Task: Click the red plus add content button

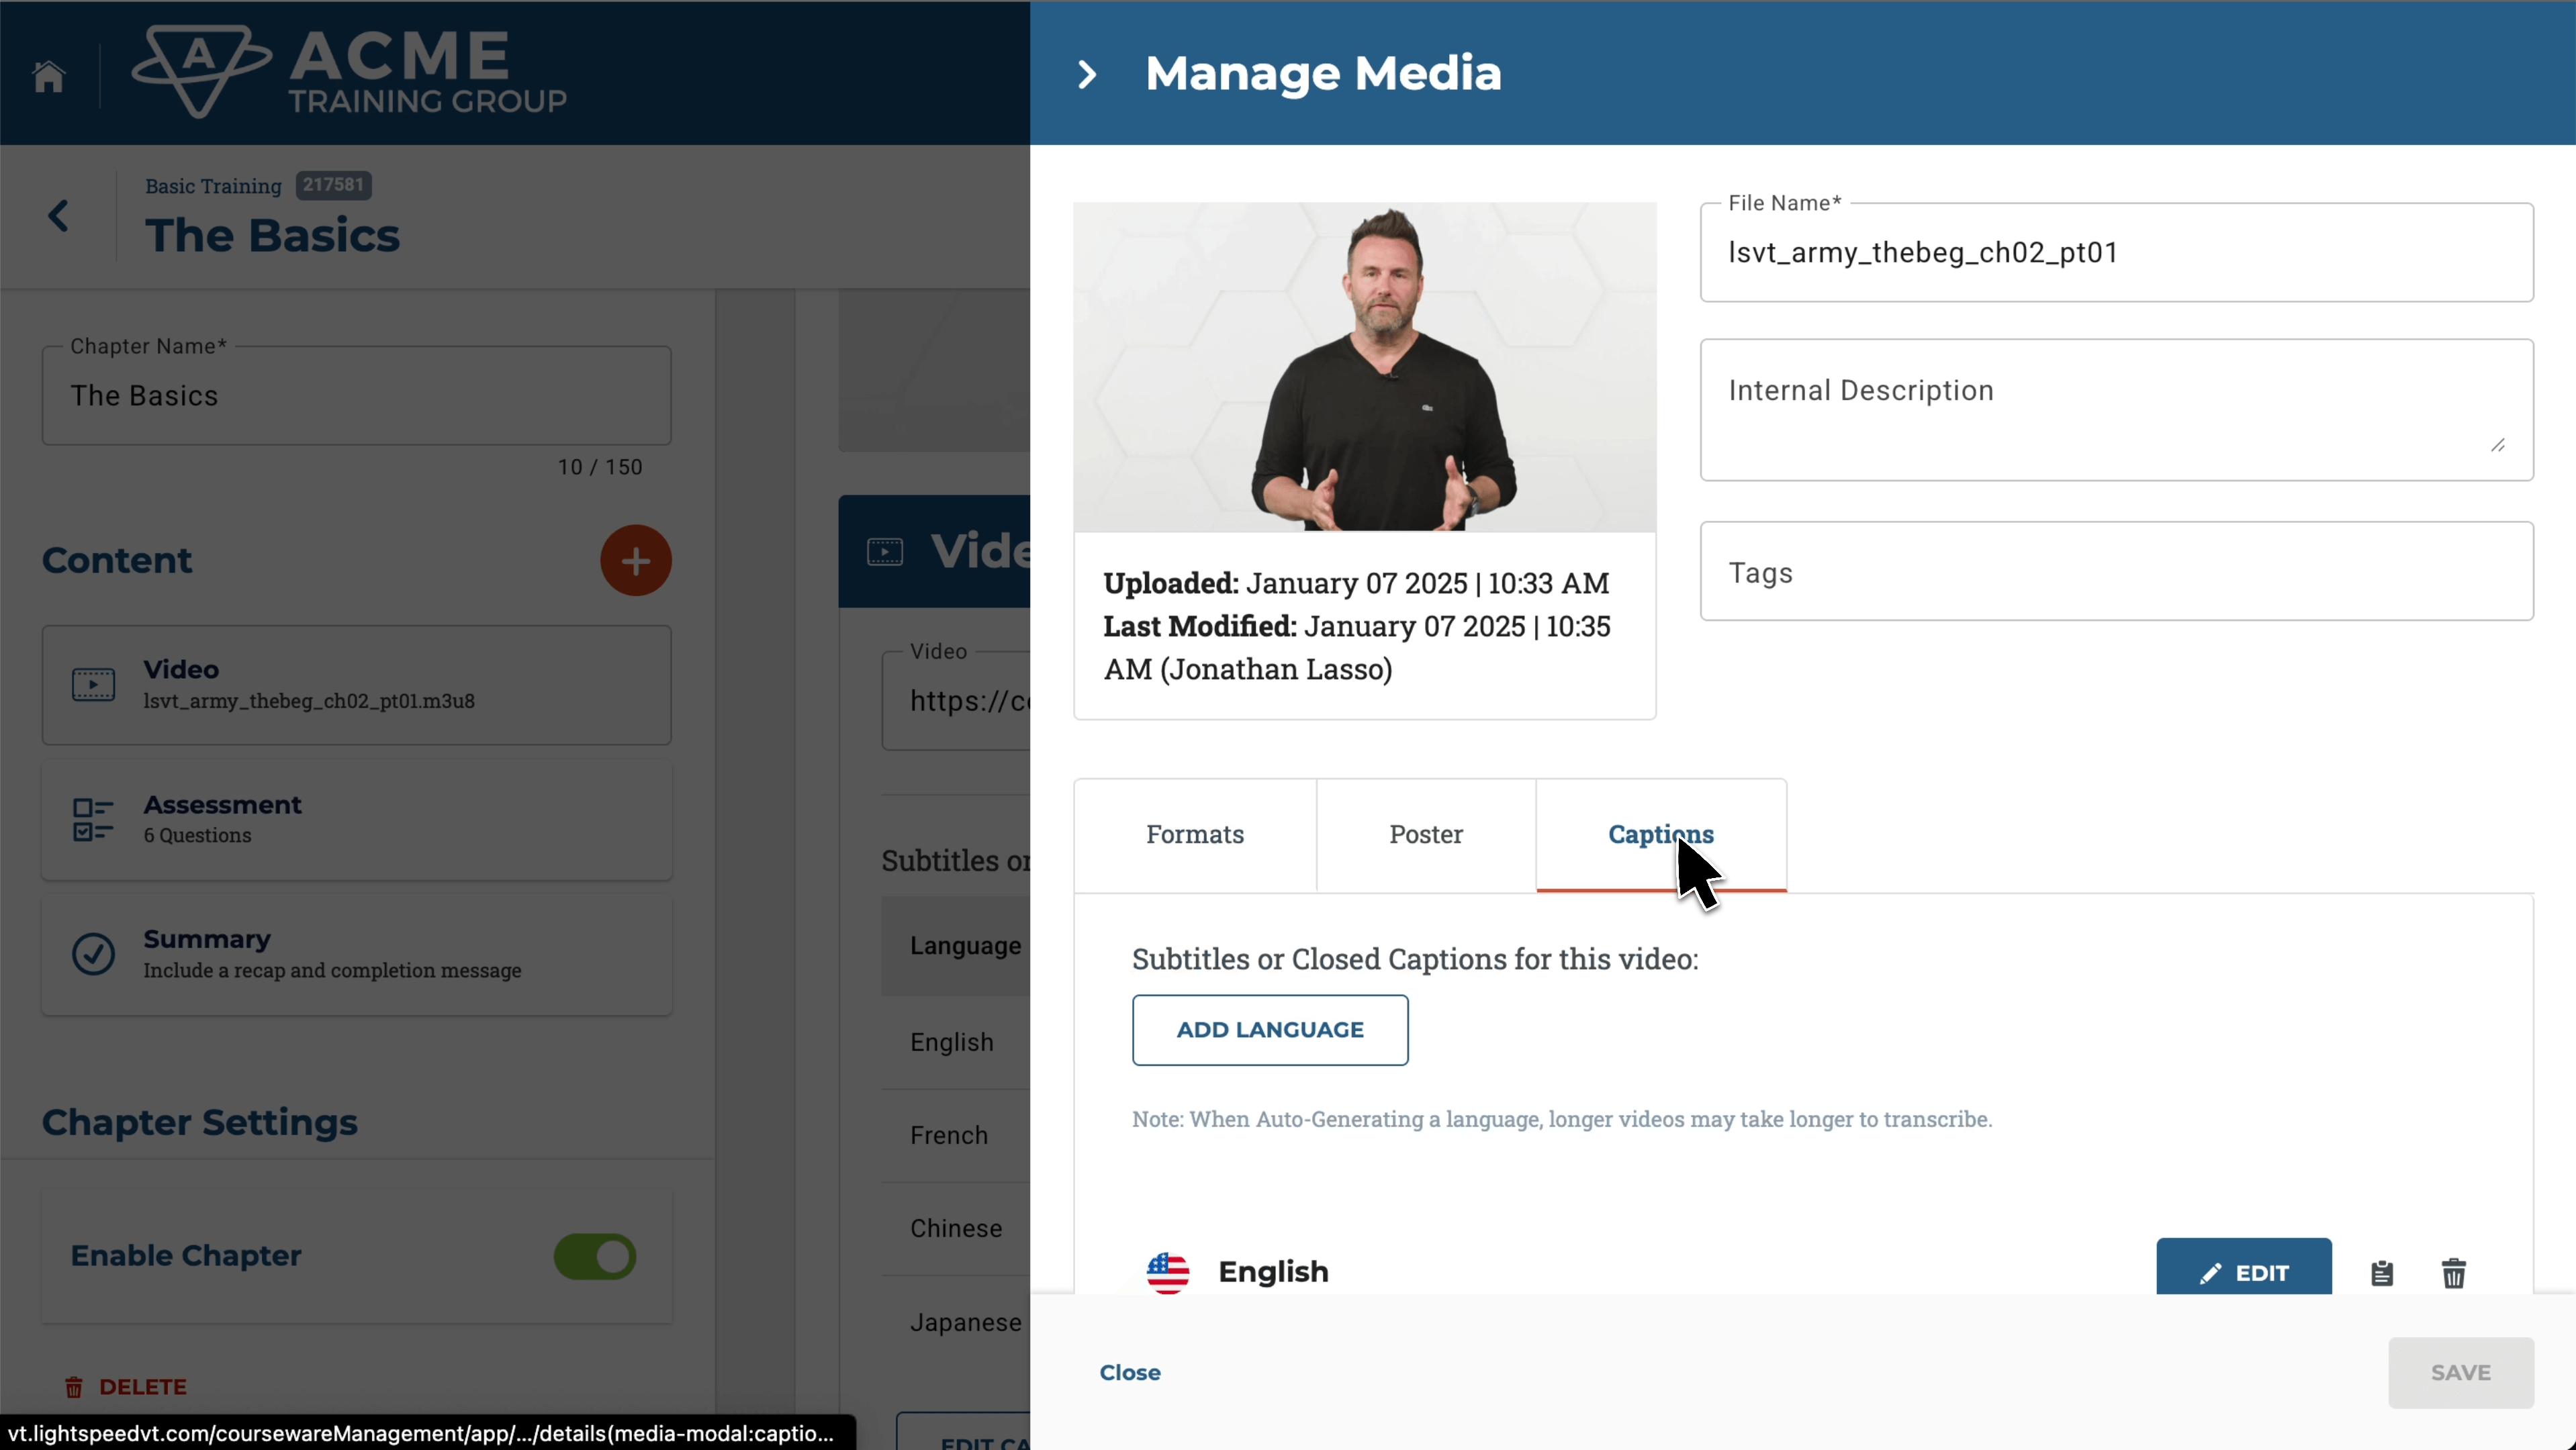Action: click(x=635, y=561)
